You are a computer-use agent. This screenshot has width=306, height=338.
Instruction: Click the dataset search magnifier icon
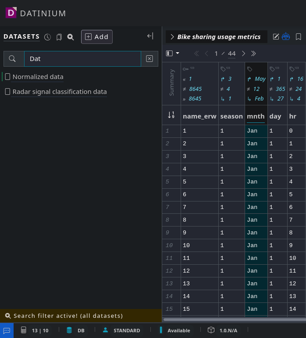click(x=71, y=37)
